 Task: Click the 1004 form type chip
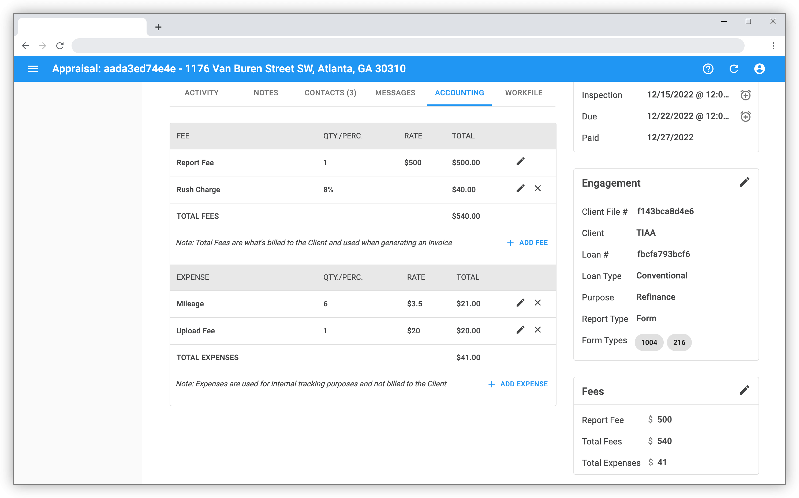point(649,342)
